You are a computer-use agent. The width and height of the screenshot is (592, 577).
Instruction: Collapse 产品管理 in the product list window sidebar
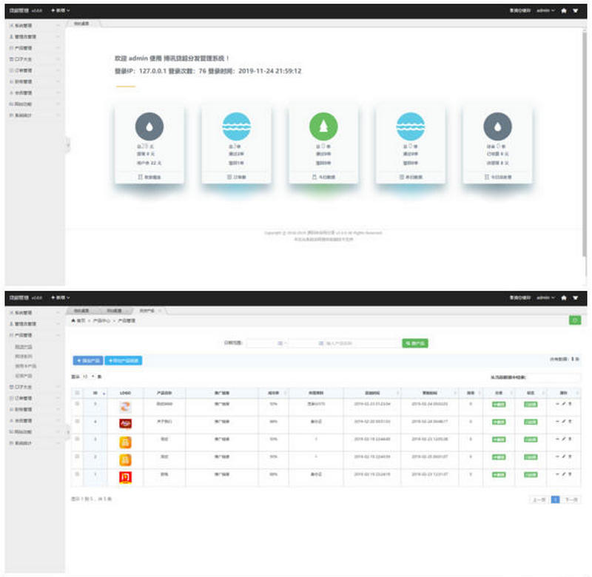(x=34, y=335)
